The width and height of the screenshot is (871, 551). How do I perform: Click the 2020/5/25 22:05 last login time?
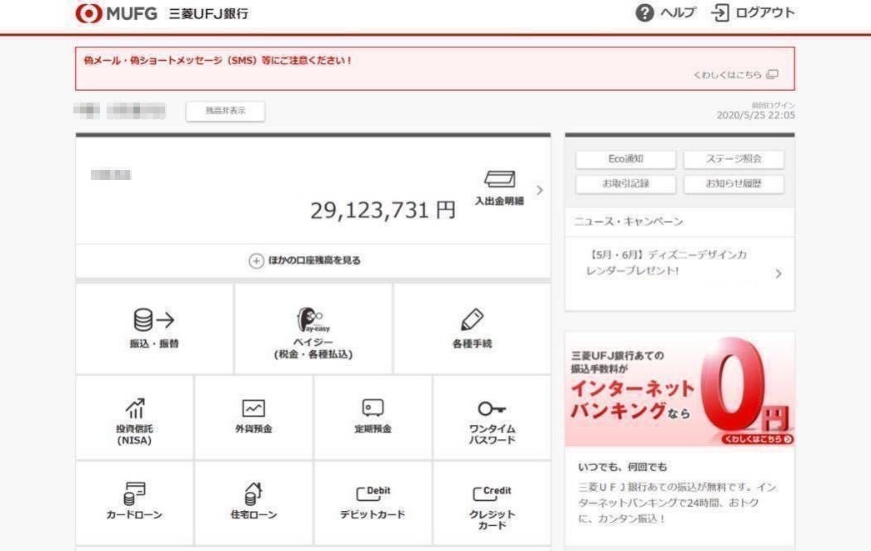point(755,116)
